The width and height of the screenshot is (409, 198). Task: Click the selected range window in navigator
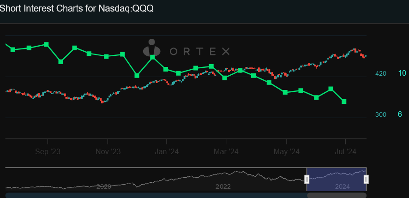click(x=337, y=180)
